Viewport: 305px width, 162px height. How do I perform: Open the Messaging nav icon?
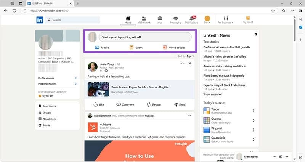pos(175,18)
